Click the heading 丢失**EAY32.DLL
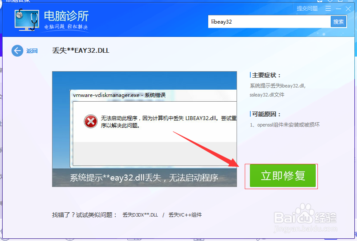Image resolution: width=357 pixels, height=241 pixels. [x=80, y=50]
